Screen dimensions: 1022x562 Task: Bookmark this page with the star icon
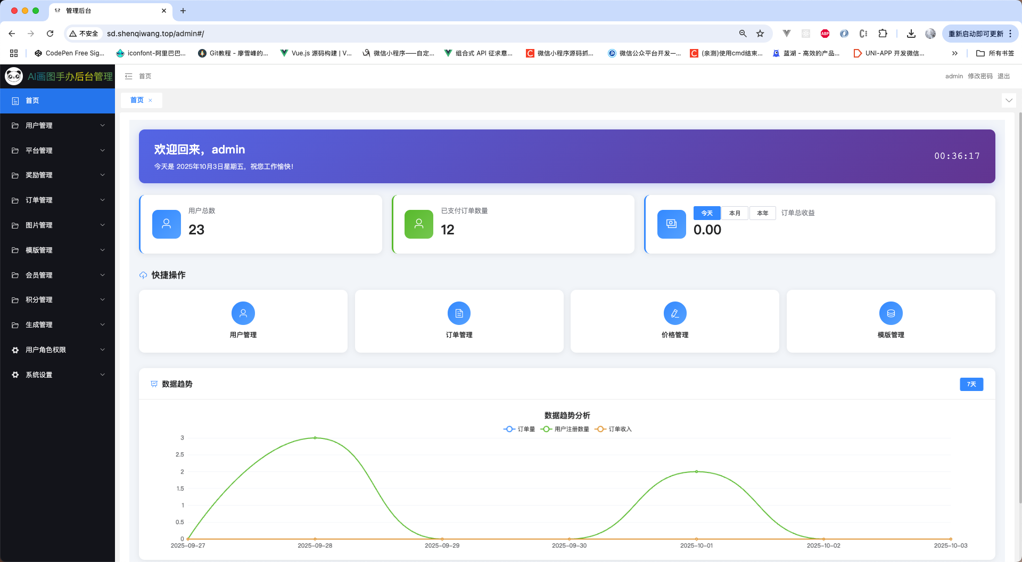(x=760, y=34)
